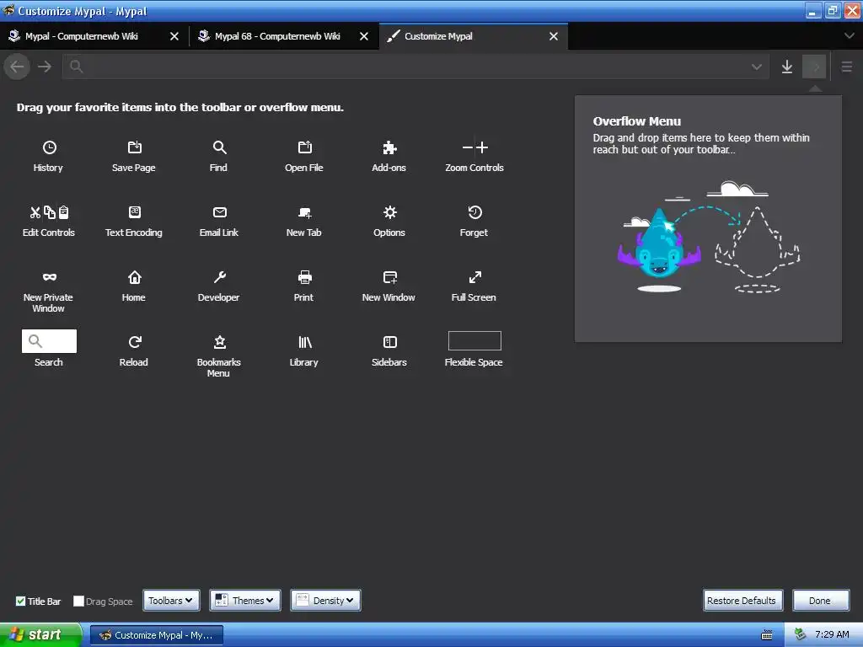Click the tray icon beside the clock

tap(801, 635)
